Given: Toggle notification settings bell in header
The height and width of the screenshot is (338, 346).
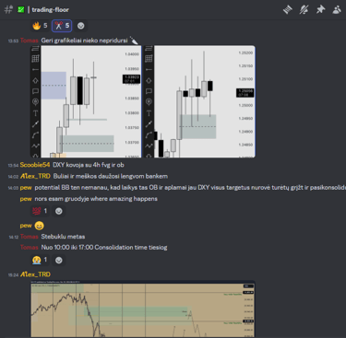Looking at the screenshot, I should pyautogui.click(x=304, y=9).
